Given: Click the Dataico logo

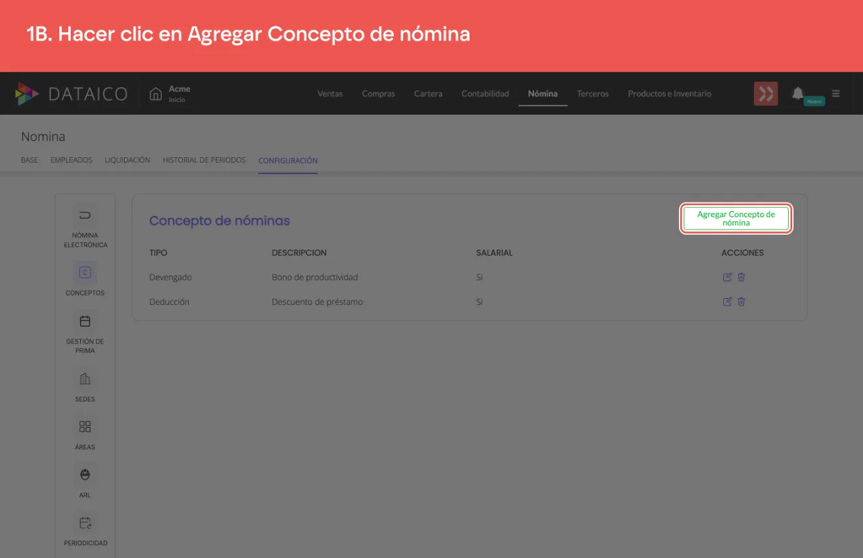Looking at the screenshot, I should 71,94.
